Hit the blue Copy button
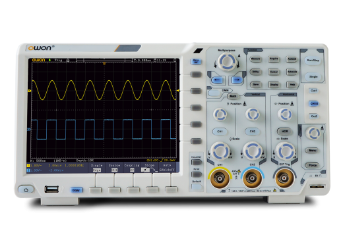 coord(77,190)
